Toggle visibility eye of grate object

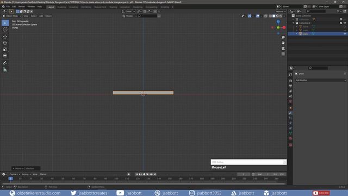pos(345,34)
